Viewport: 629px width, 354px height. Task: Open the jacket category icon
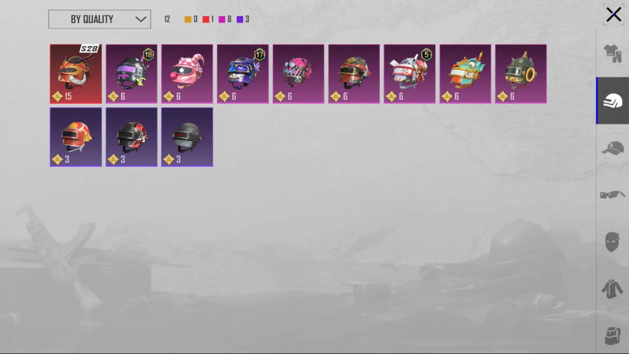(x=612, y=289)
